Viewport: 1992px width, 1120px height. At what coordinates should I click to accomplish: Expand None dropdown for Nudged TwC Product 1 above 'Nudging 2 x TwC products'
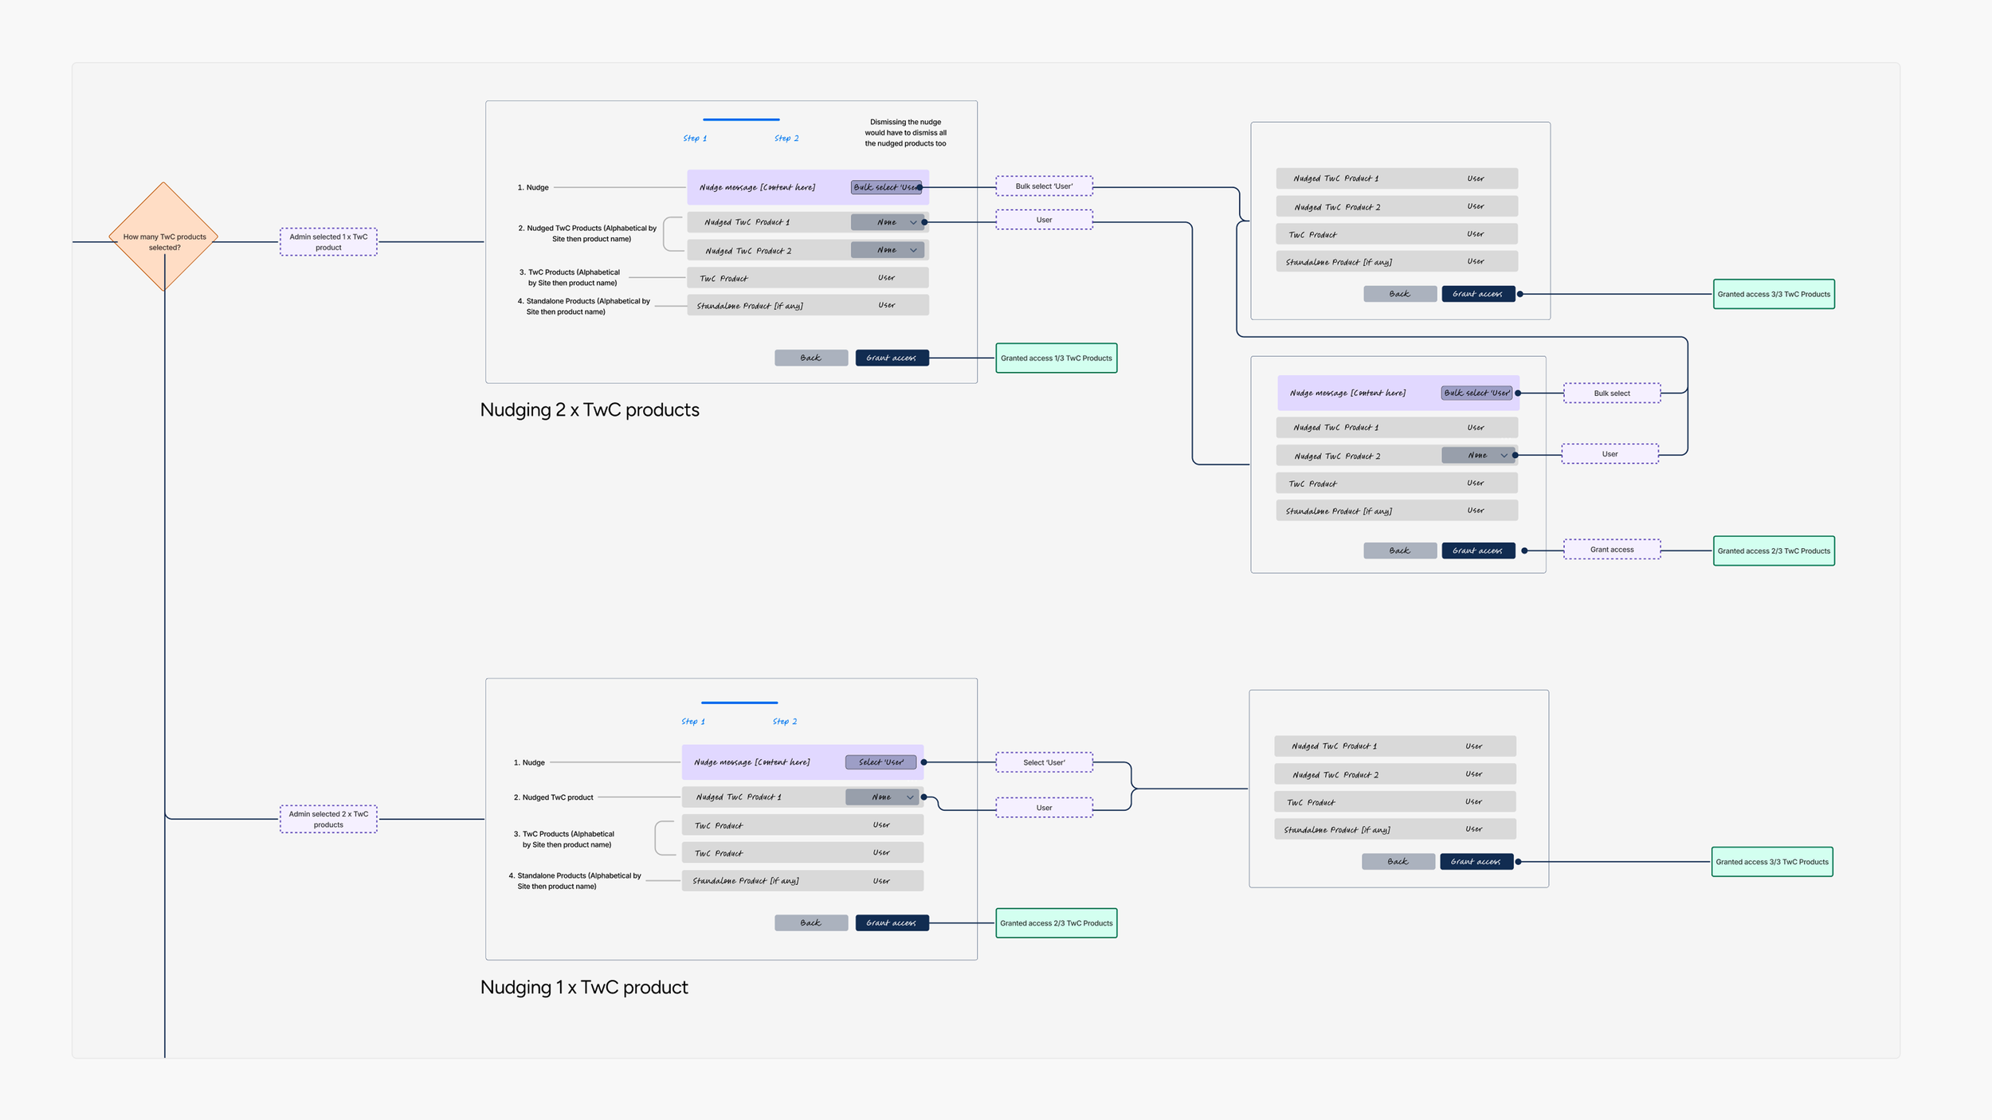pyautogui.click(x=887, y=222)
